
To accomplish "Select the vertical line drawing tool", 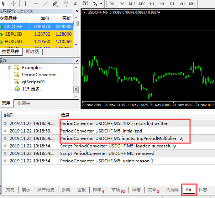I will (x=26, y=4).
